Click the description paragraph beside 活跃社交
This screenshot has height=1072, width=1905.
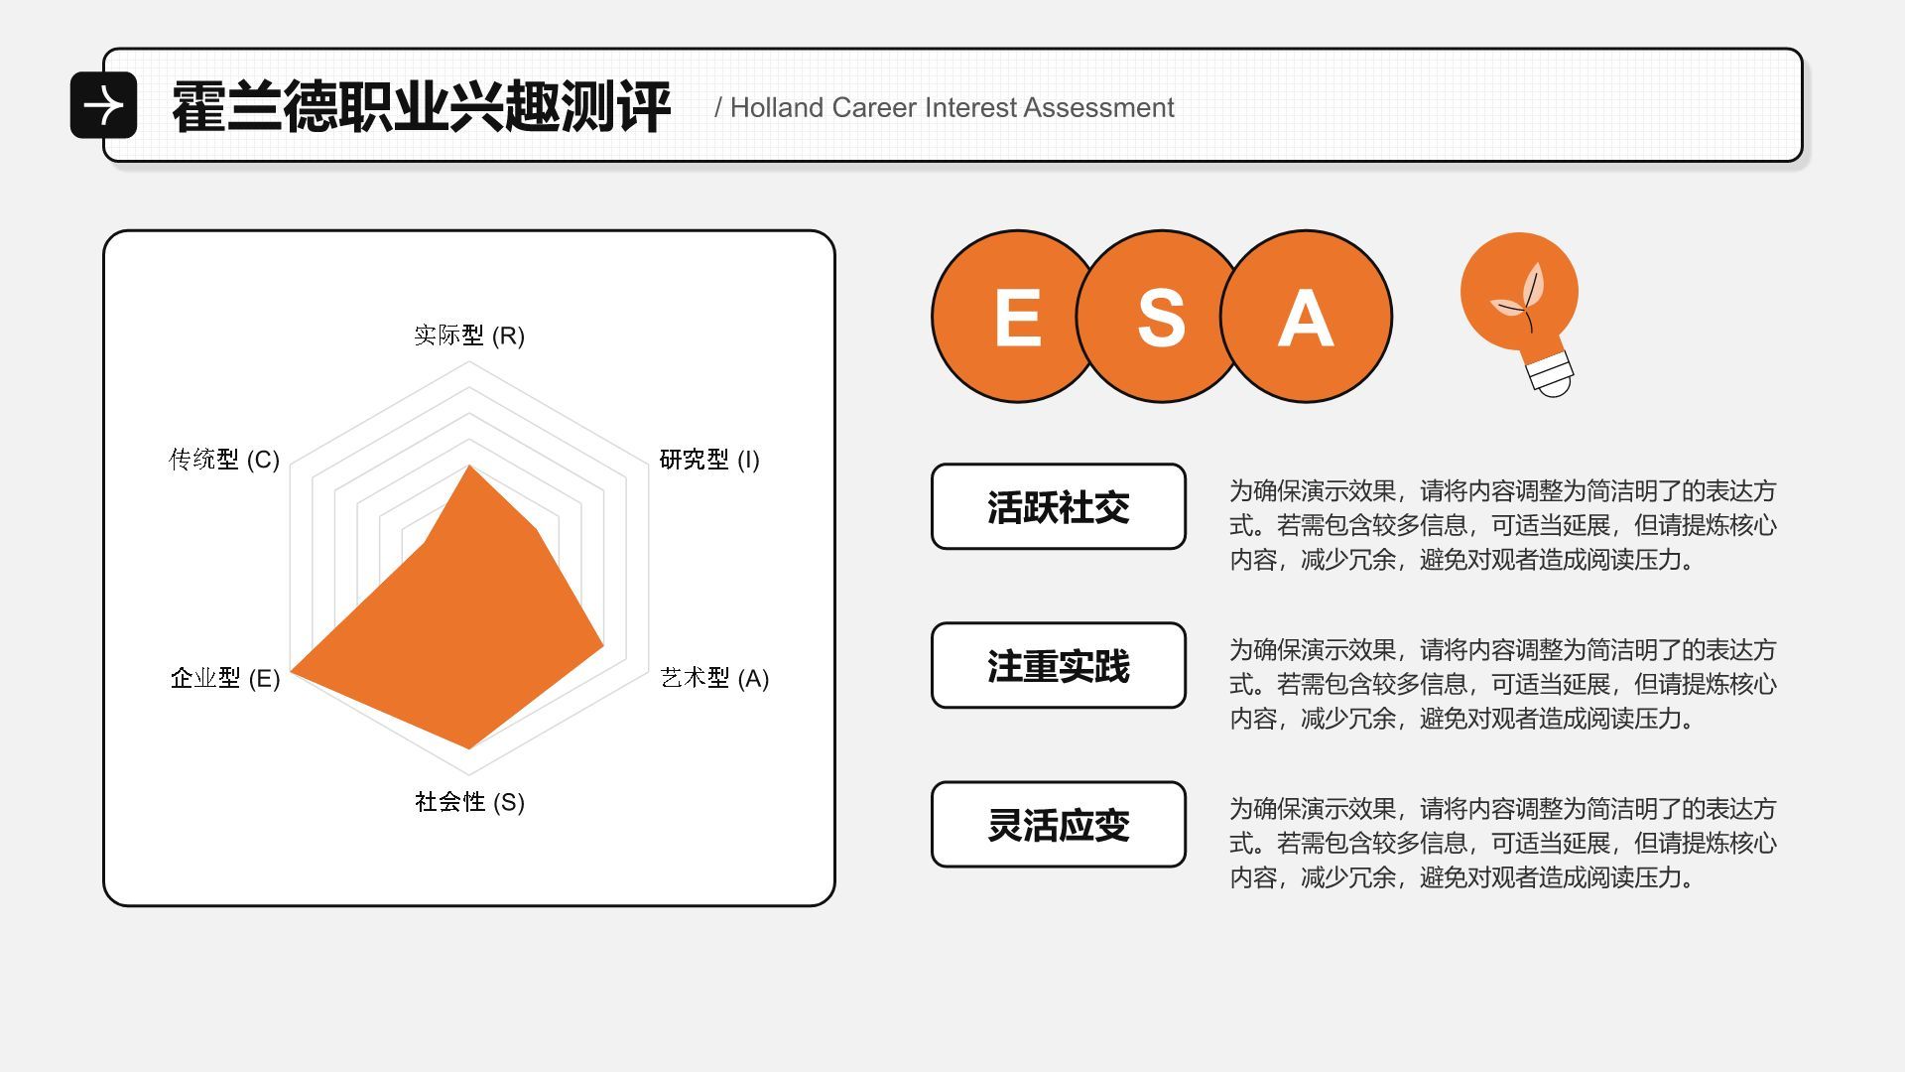[1502, 525]
